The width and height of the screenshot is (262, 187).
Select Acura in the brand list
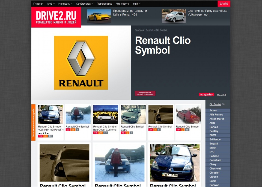218,111
